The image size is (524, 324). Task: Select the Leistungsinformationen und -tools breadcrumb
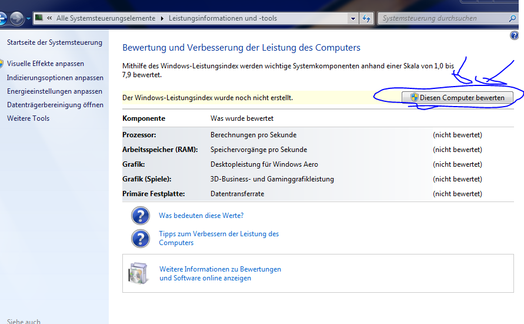222,18
